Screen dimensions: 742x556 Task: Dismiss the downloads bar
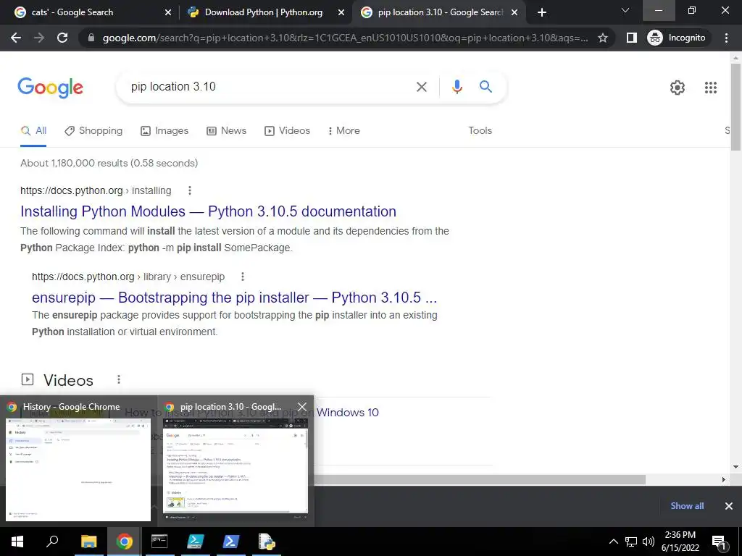click(x=729, y=506)
